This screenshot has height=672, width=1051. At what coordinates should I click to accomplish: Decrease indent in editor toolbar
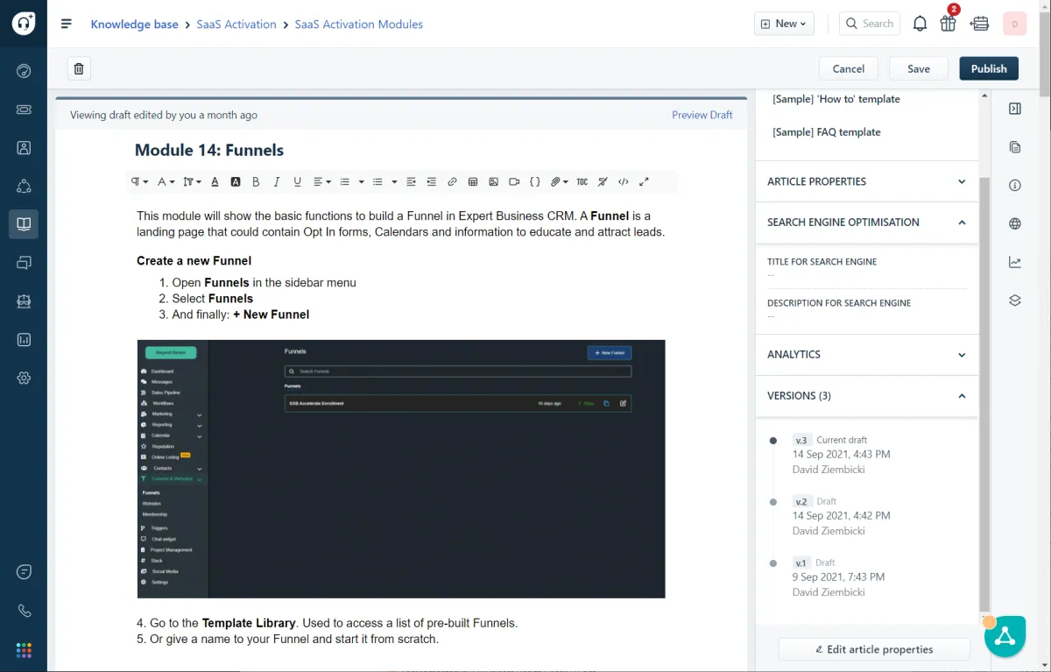tap(411, 181)
